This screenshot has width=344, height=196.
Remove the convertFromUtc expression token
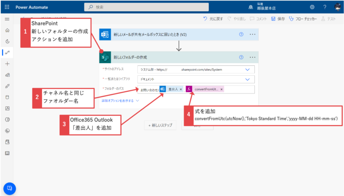pos(221,89)
